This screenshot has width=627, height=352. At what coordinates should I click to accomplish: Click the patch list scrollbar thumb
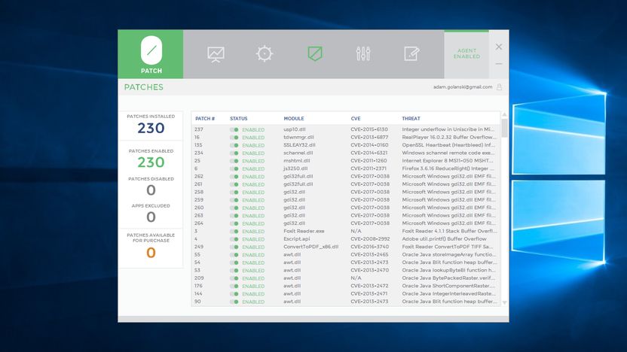(x=504, y=128)
